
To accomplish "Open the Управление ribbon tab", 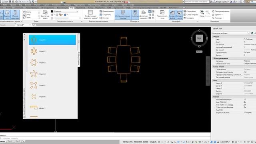I will click(80, 8).
